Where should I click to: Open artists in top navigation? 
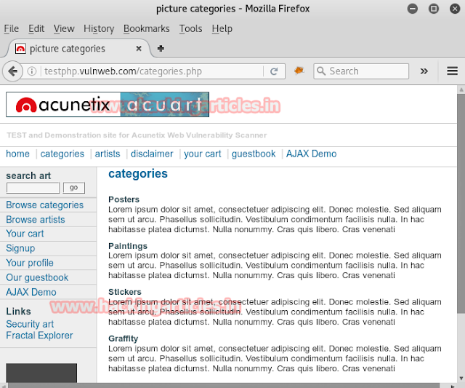pyautogui.click(x=108, y=154)
